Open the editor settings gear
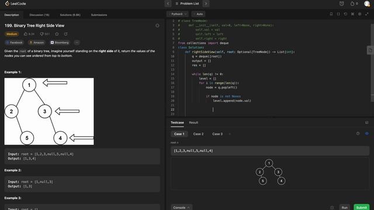374x210 pixels. (x=360, y=14)
